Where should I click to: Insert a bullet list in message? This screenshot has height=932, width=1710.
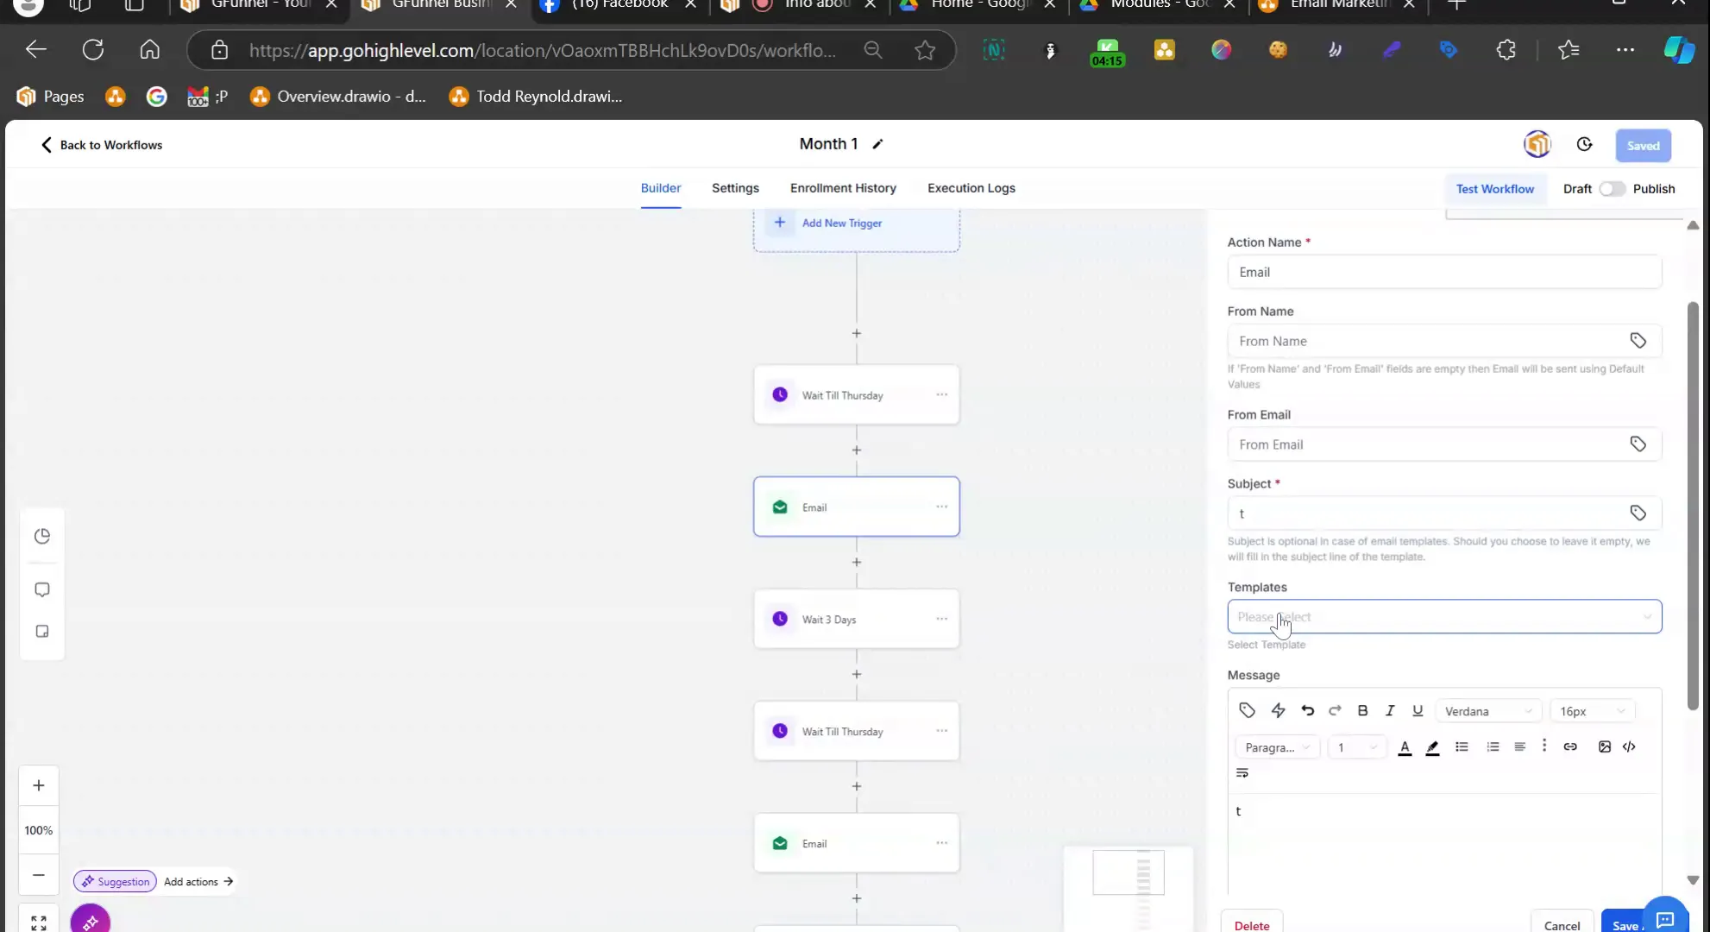[1462, 746]
